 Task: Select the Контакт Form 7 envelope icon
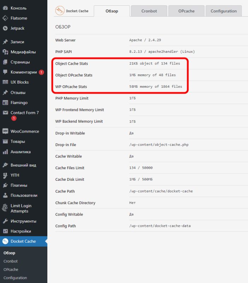(x=5, y=113)
